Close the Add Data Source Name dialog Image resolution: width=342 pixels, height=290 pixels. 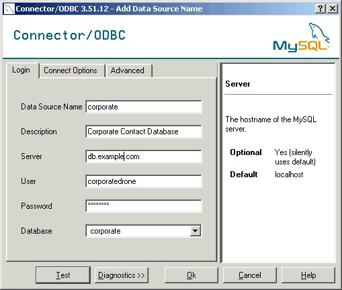click(x=333, y=9)
